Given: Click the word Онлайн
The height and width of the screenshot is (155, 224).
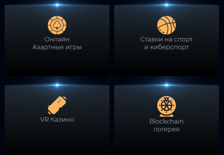Looking at the screenshot, I should [57, 40].
